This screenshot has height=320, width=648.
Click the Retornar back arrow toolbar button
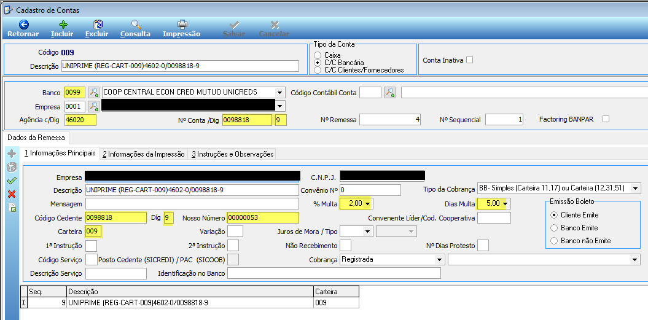click(x=23, y=29)
